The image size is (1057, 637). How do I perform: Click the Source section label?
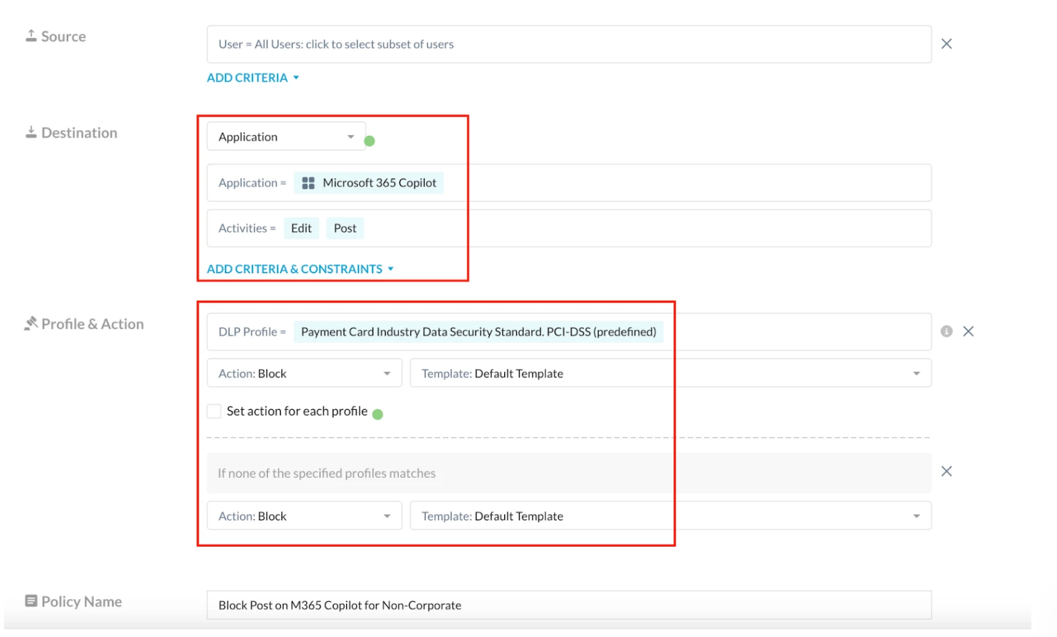(63, 36)
